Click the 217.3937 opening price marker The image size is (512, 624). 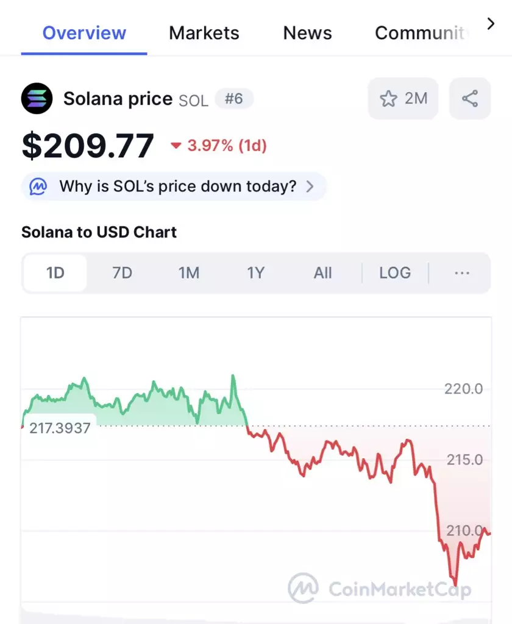[x=60, y=428]
